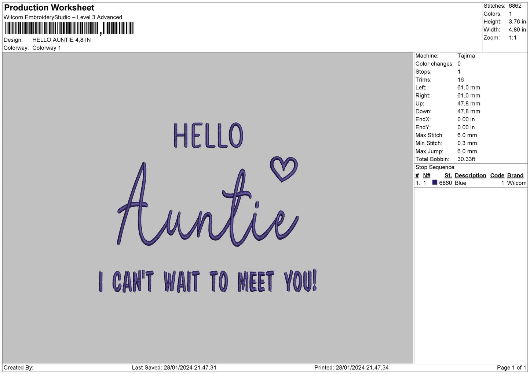
Task: Click the Wilcom brand entry
Action: click(x=516, y=183)
